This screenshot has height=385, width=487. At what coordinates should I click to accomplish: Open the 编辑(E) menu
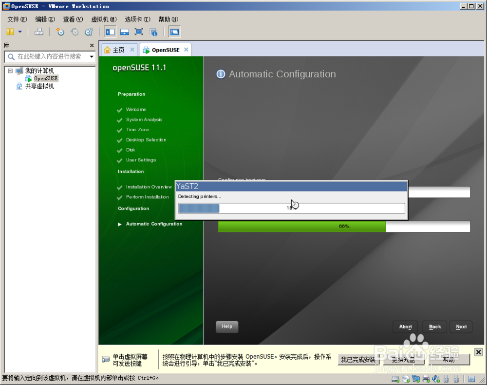point(45,19)
